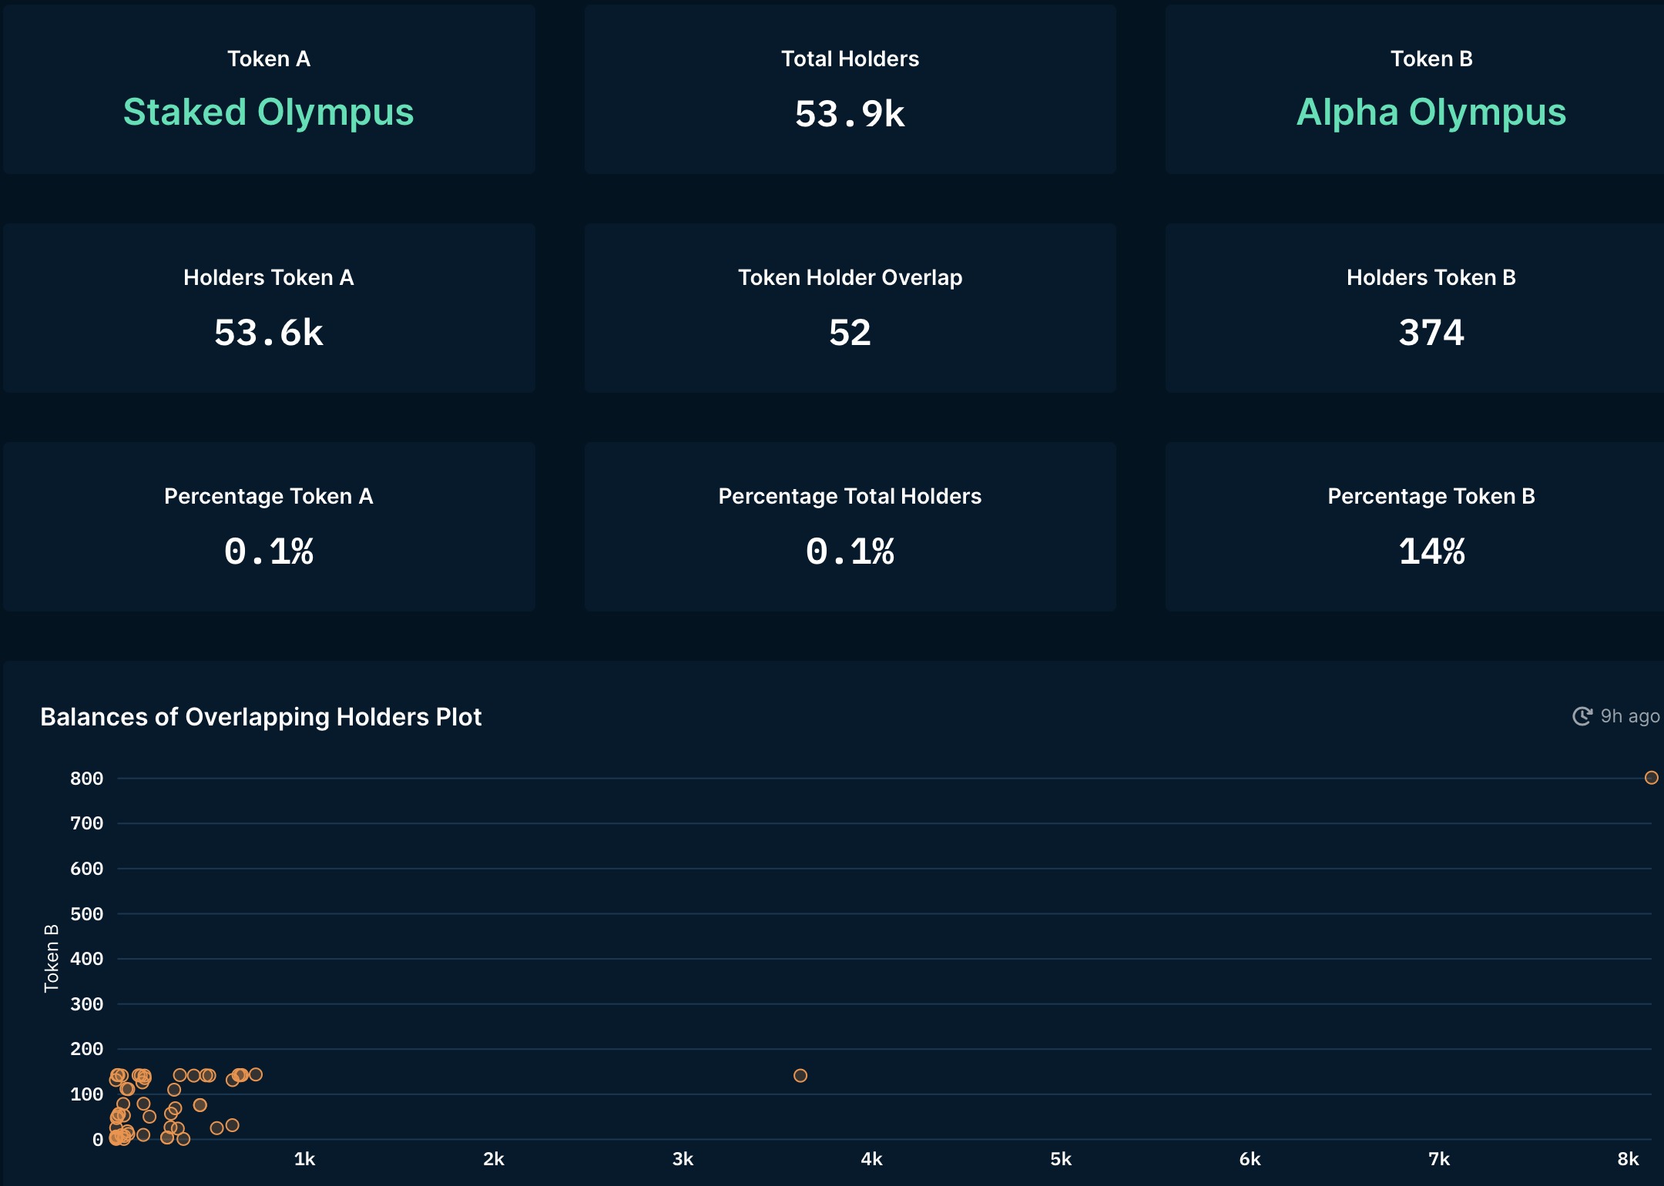
Task: Select the Percentage Token B 14% card
Action: click(x=1414, y=527)
